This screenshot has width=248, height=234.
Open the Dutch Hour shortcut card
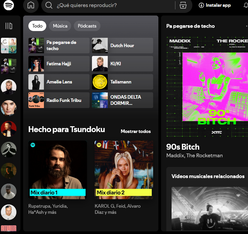click(x=123, y=46)
